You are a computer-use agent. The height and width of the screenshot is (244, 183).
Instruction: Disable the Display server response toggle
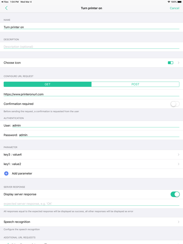tap(175, 194)
